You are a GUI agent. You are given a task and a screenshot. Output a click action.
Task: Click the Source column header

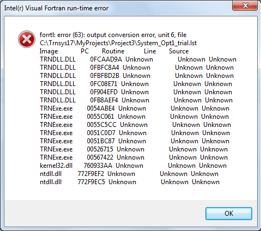point(179,51)
